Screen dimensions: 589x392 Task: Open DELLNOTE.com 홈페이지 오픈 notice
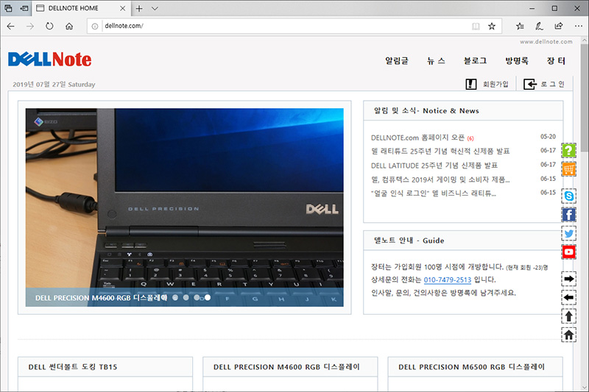[x=417, y=138]
